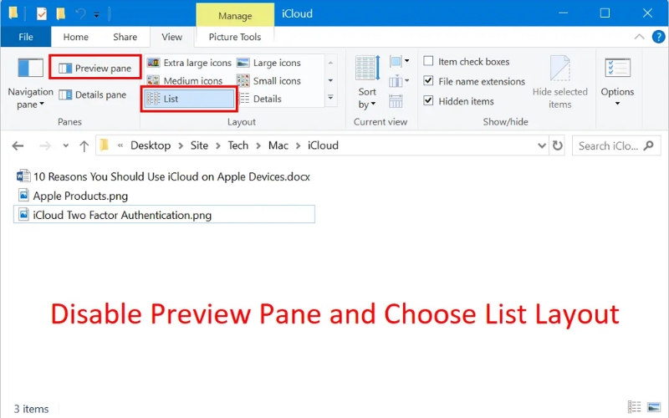Viewport: 669px width, 418px height.
Task: Expand the Options dropdown arrow
Action: [617, 104]
